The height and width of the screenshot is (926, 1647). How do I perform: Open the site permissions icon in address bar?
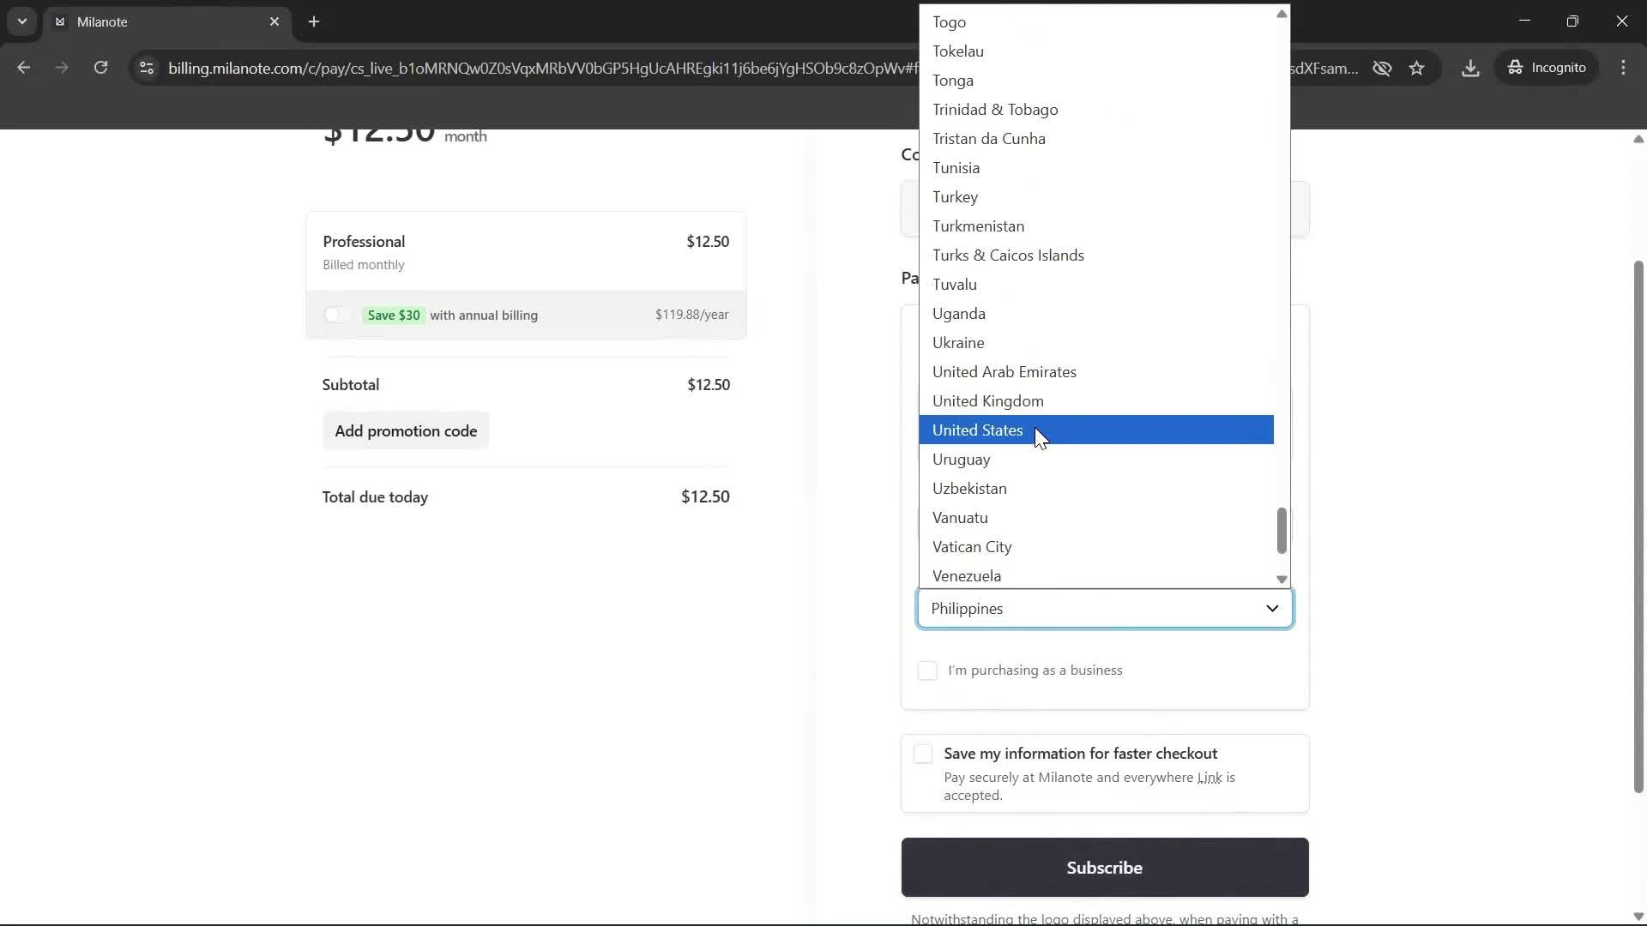[146, 69]
